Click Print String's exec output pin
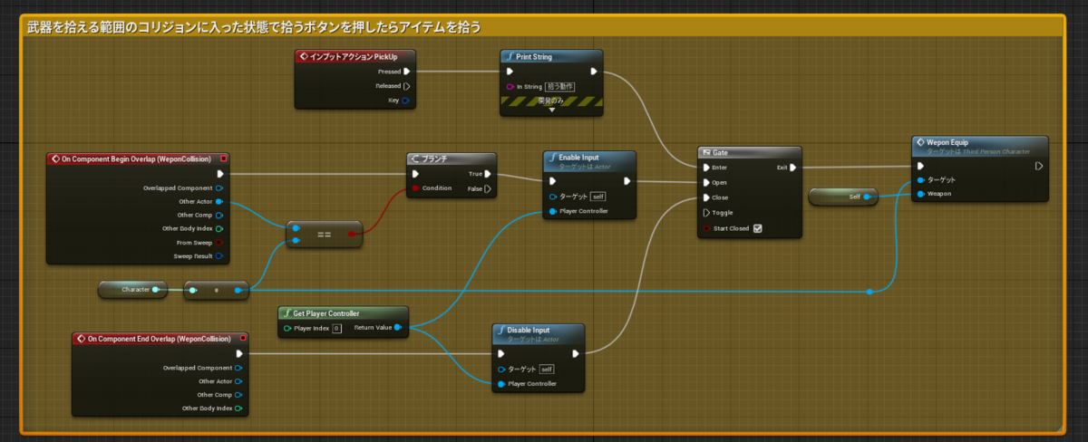This screenshot has height=442, width=1088. point(594,72)
